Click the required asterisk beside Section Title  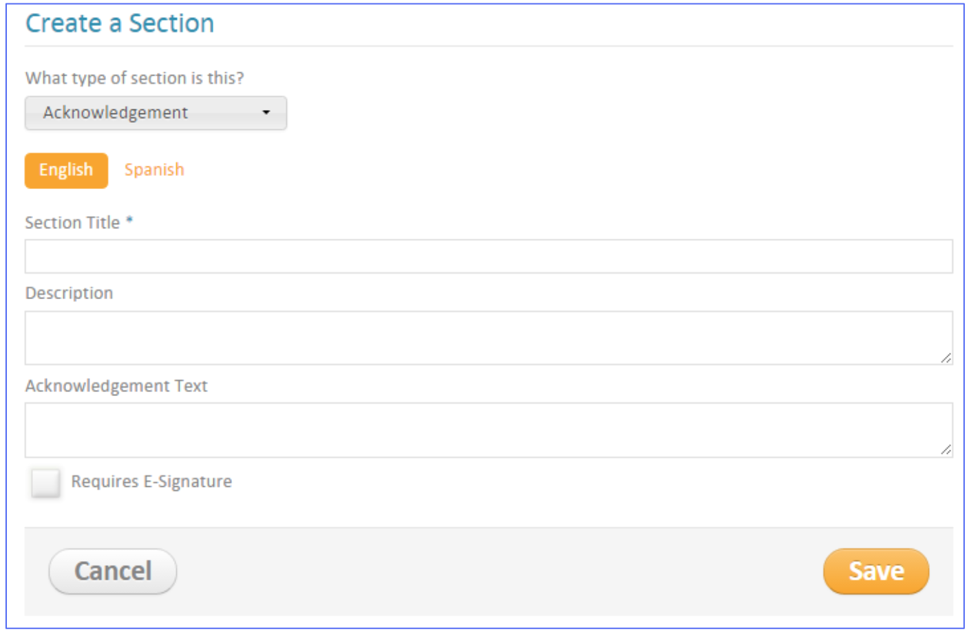click(x=129, y=220)
